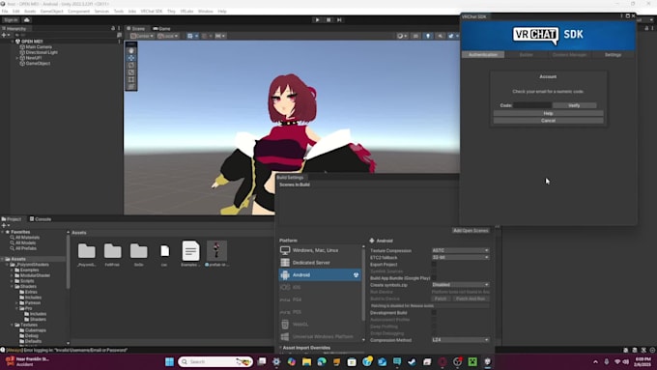Click the Code input field
Viewport: 657px width, 370px height.
tap(532, 105)
